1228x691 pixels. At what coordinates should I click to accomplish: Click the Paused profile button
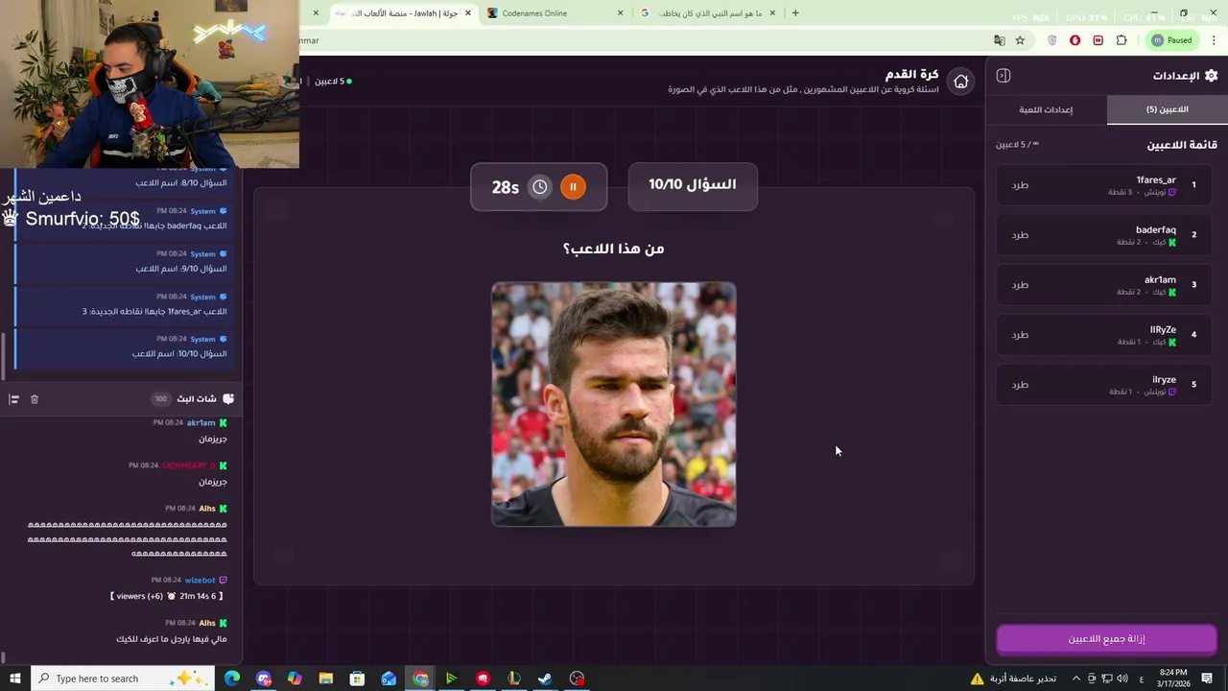coord(1171,40)
